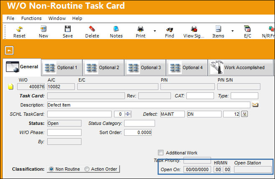Click the Type input field
The height and width of the screenshot is (179, 275).
[244, 96]
